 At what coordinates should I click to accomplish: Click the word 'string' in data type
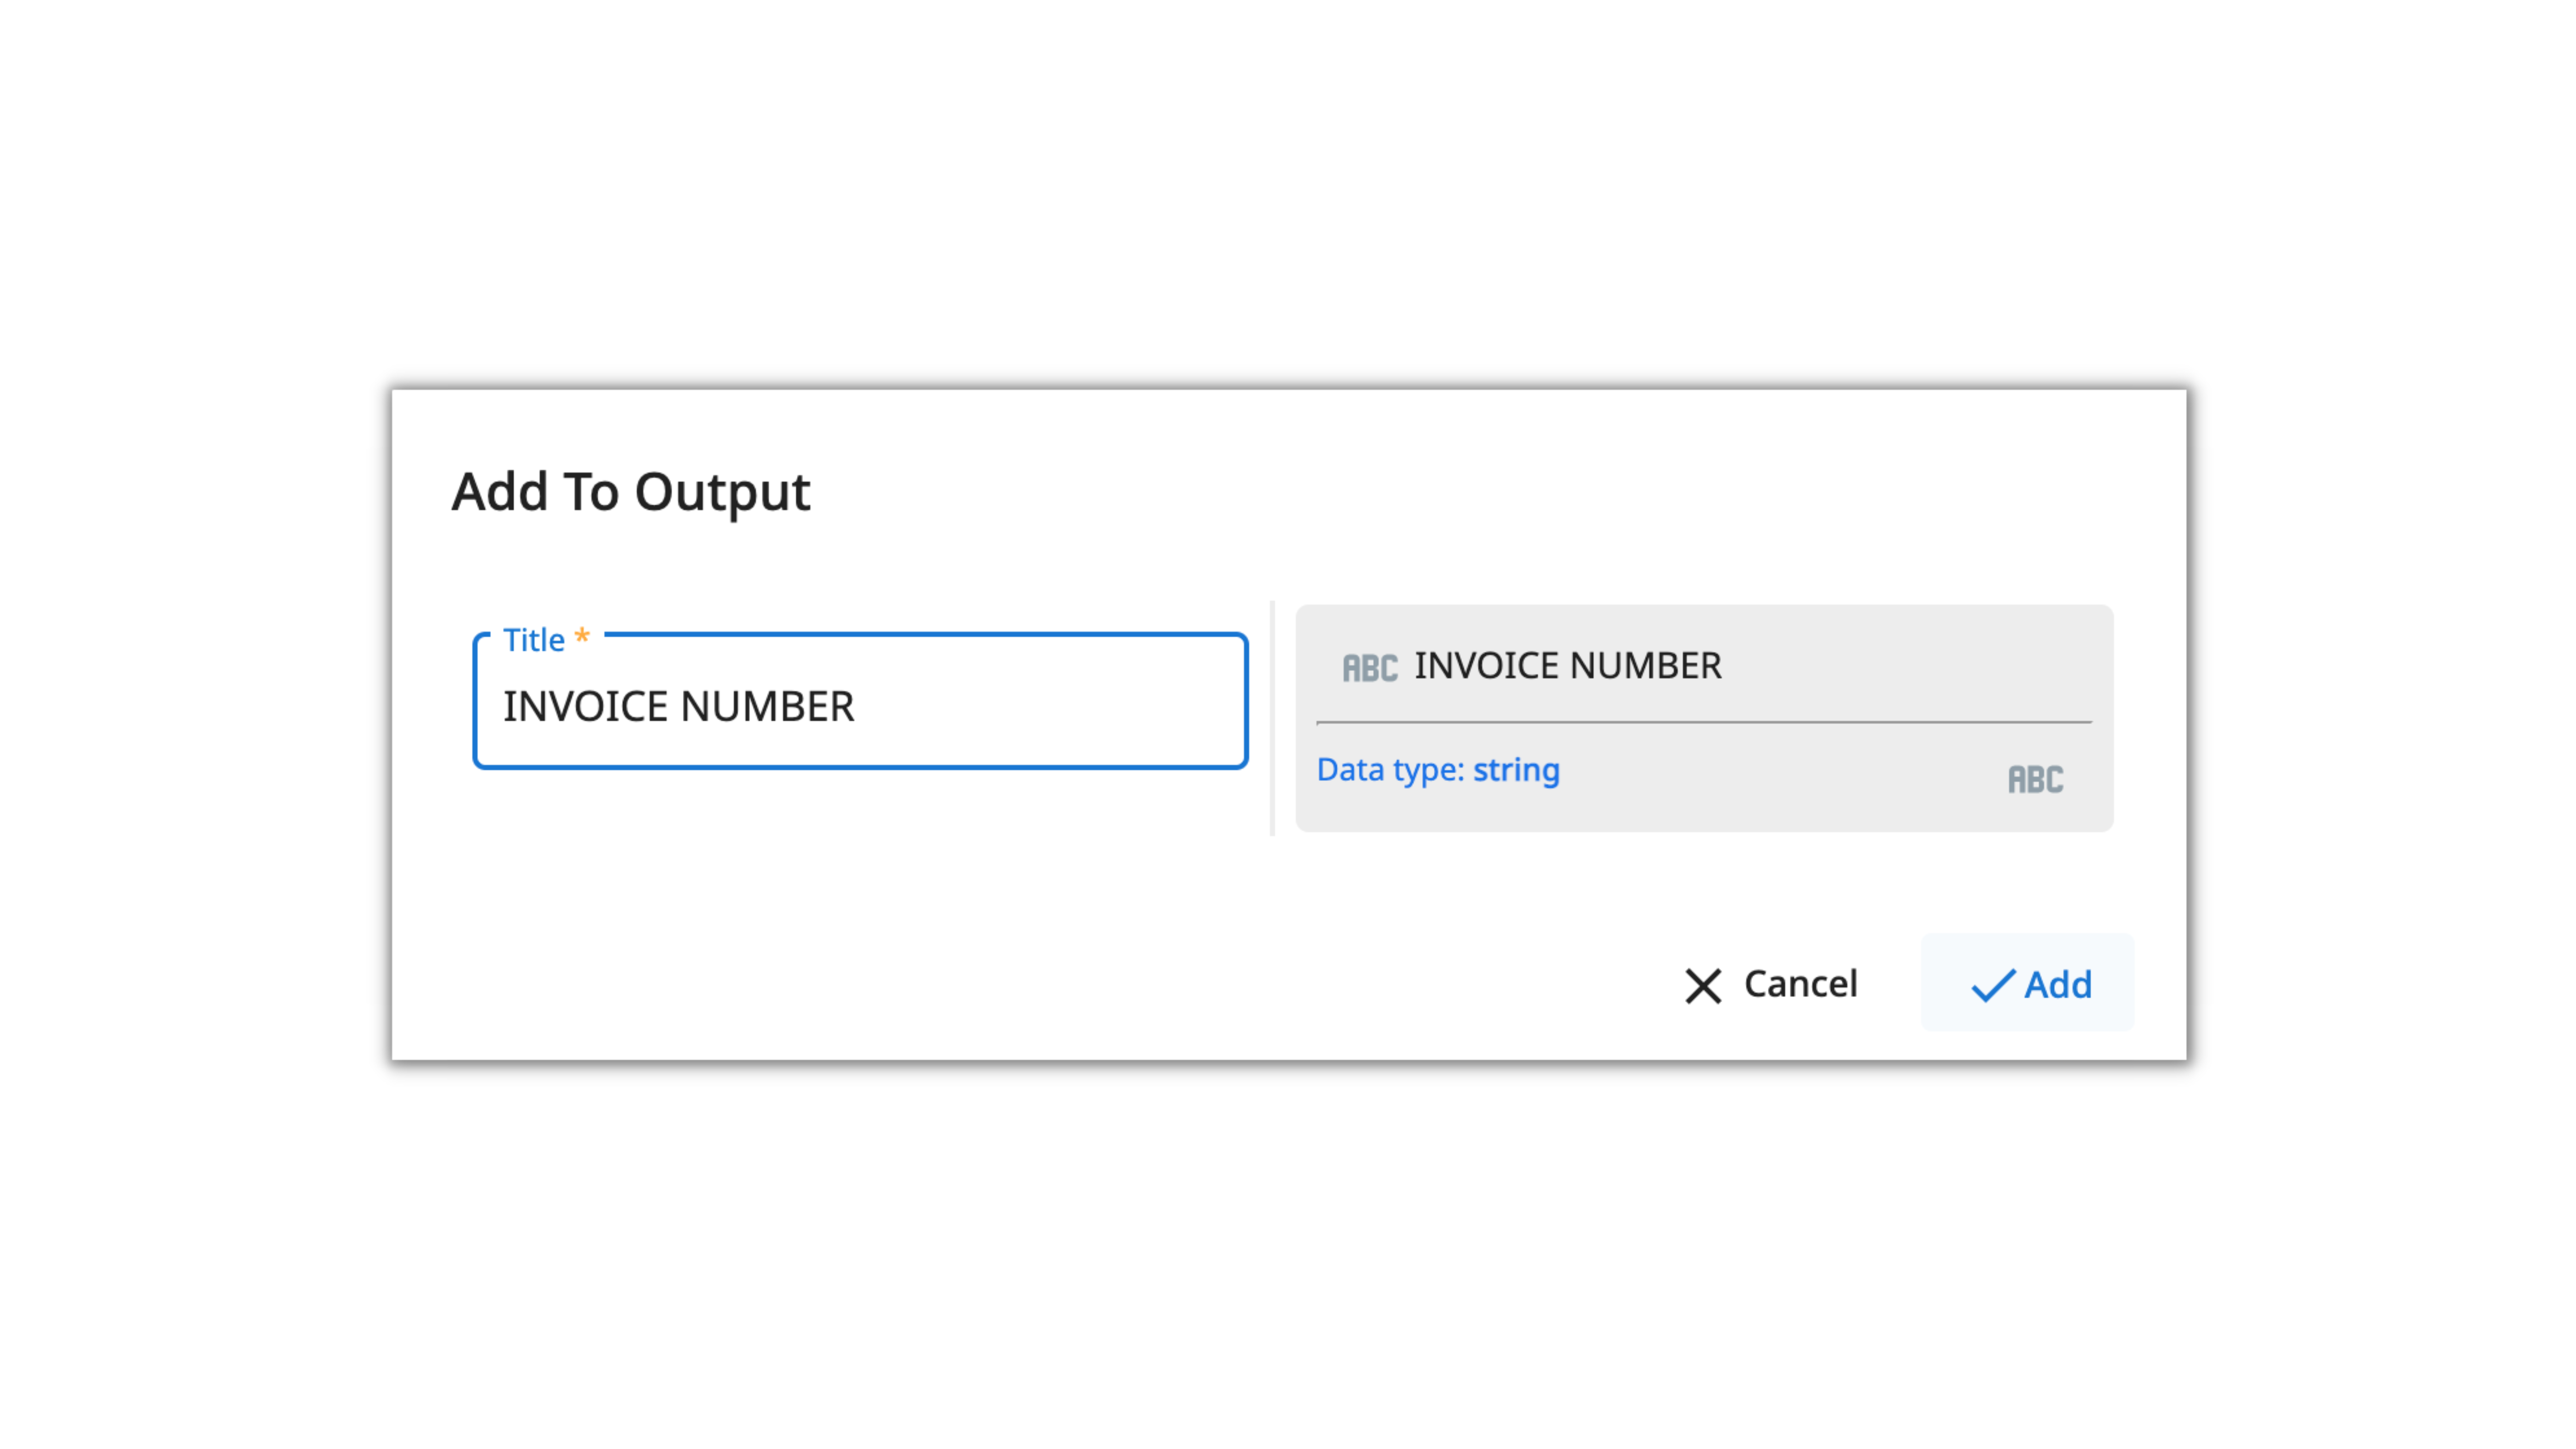point(1516,770)
